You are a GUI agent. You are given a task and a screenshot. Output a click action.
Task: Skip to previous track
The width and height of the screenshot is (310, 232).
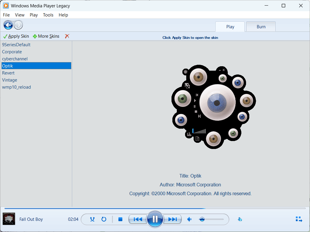[138, 219]
